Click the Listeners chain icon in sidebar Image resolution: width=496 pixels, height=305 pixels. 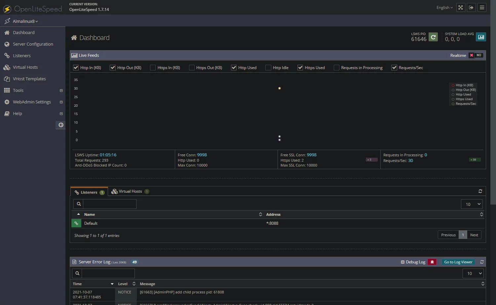7,56
